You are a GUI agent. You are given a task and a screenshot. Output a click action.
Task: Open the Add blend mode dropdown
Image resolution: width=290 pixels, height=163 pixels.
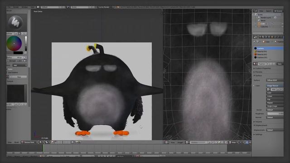[x=20, y=65]
